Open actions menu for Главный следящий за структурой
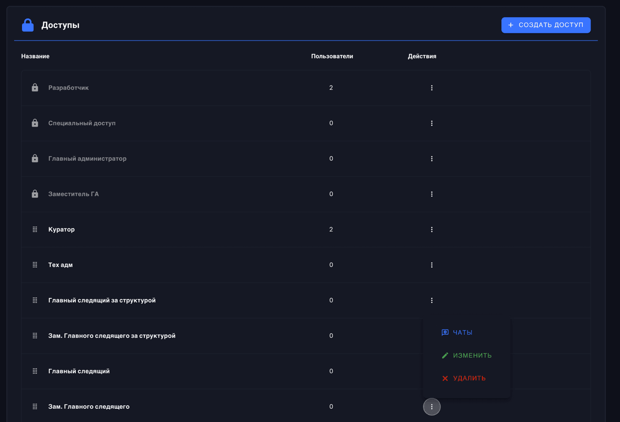The image size is (620, 422). [x=431, y=300]
